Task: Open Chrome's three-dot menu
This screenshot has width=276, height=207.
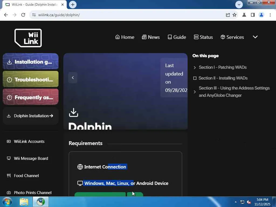Action: (270, 15)
